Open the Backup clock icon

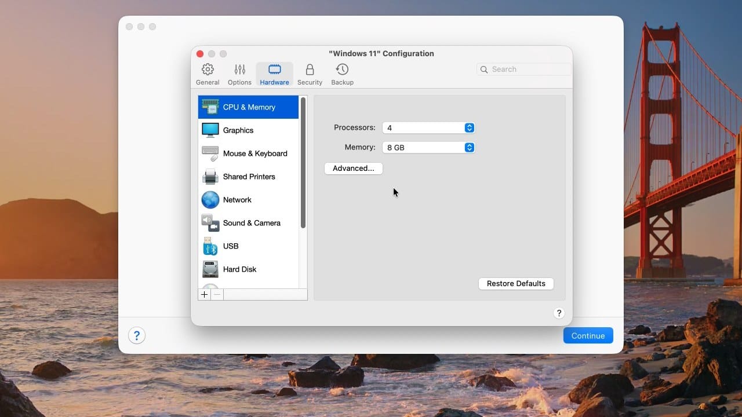[342, 69]
